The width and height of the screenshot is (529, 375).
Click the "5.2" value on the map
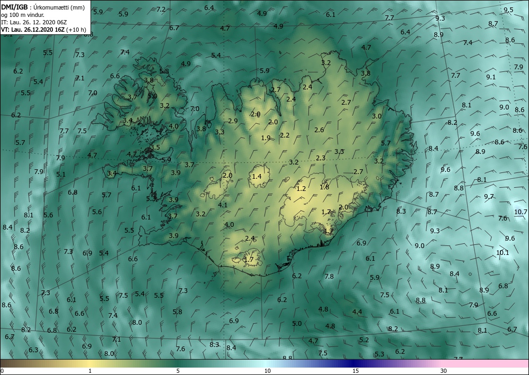click(364, 340)
